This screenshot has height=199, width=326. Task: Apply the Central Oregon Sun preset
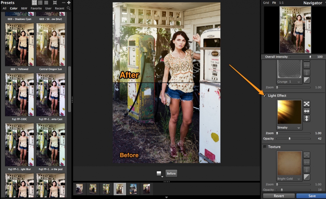click(x=51, y=44)
